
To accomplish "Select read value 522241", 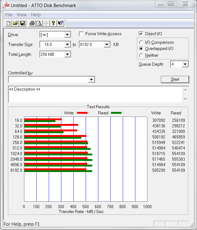I will (179, 142).
